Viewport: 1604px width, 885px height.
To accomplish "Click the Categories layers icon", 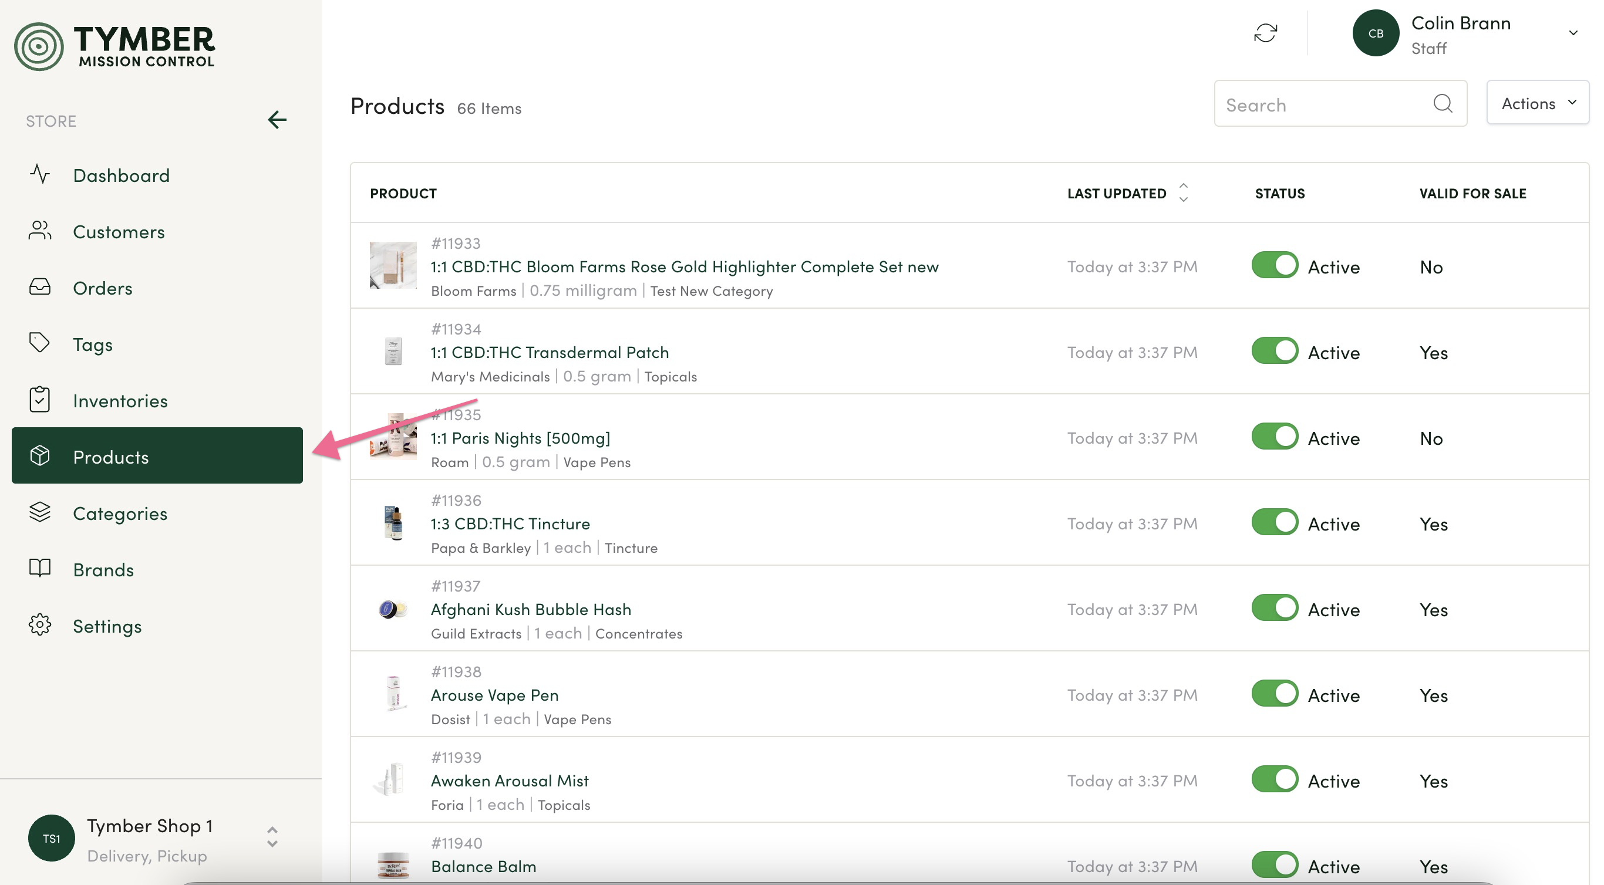I will (x=40, y=513).
